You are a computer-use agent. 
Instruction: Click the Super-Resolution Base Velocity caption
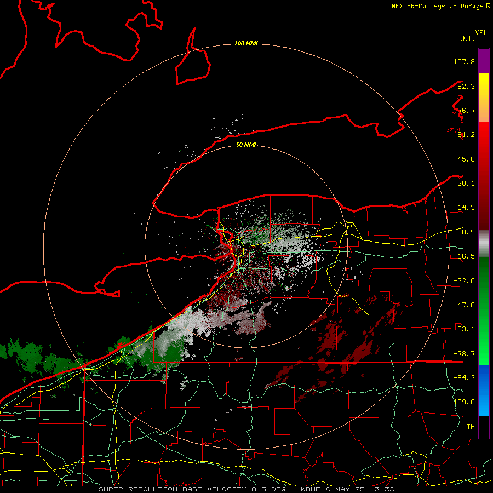(246, 489)
